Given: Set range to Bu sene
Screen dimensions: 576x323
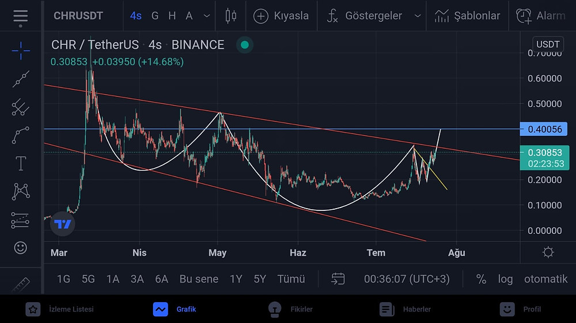Looking at the screenshot, I should coord(199,279).
